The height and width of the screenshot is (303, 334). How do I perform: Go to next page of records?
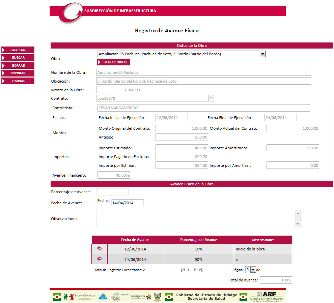click(195, 270)
